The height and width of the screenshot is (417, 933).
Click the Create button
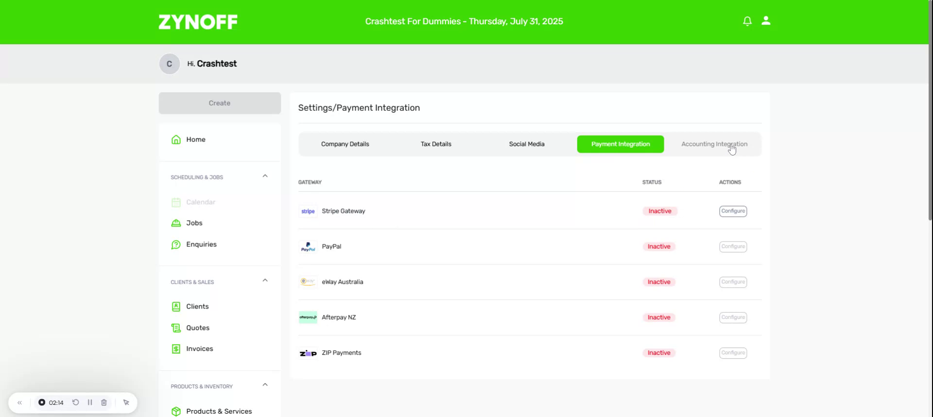click(220, 103)
